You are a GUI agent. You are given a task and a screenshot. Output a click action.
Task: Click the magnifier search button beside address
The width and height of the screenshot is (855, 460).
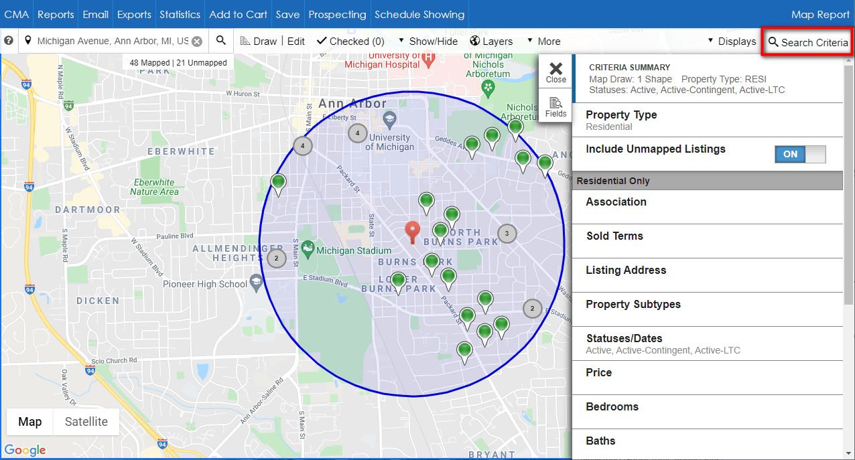[221, 41]
